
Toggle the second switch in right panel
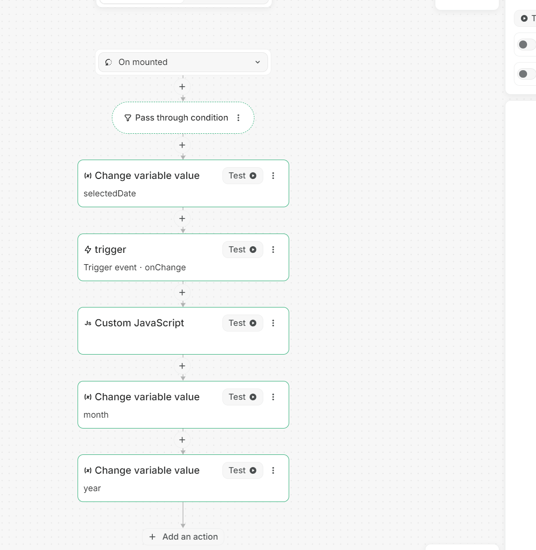(x=525, y=74)
